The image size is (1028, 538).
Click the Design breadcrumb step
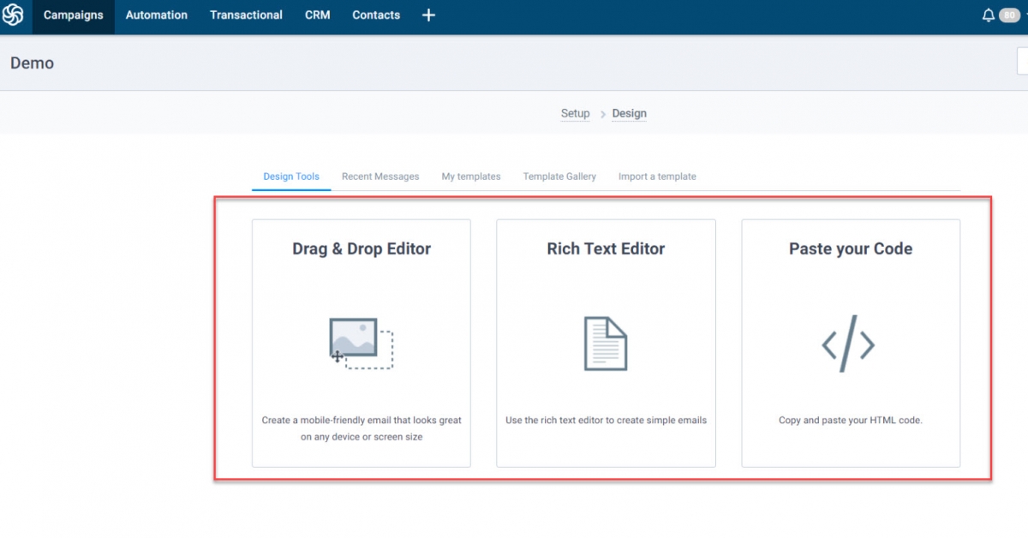tap(629, 113)
